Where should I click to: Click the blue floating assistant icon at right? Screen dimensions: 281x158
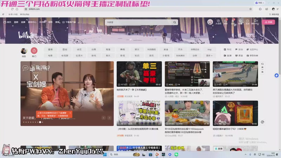tap(276, 75)
